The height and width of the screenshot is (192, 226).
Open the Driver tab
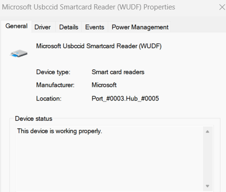tap(42, 27)
